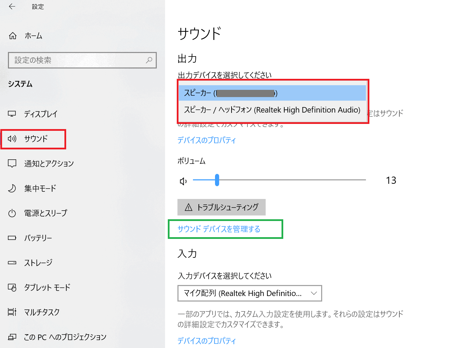
Task: Click the Tablet mode icon
Action: (x=12, y=287)
